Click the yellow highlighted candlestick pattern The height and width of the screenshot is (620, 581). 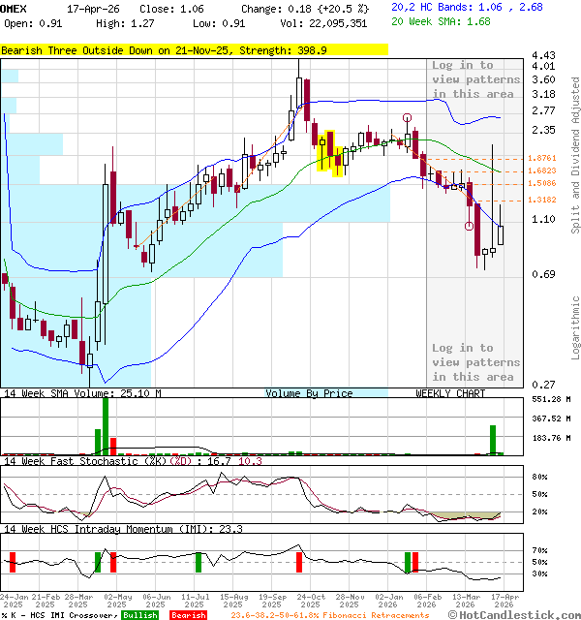331,153
